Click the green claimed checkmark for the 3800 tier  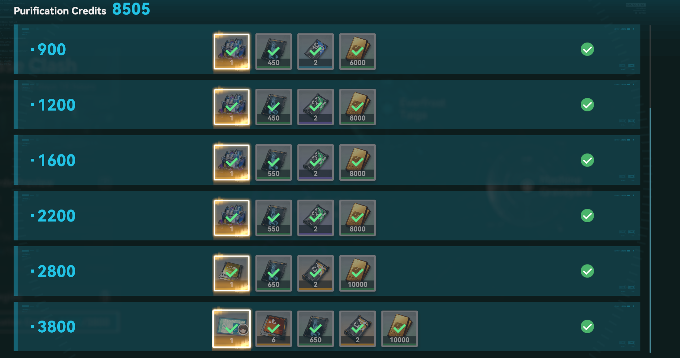pos(587,326)
